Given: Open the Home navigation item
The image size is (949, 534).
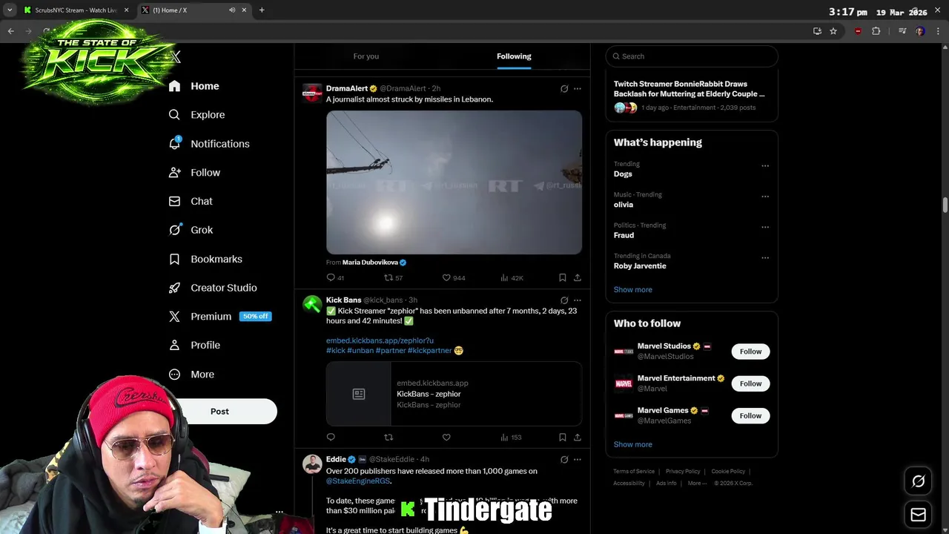Looking at the screenshot, I should coord(194,86).
